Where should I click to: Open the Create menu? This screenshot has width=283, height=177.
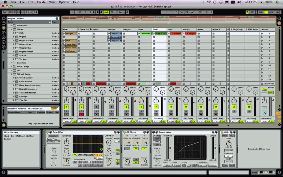[41, 2]
